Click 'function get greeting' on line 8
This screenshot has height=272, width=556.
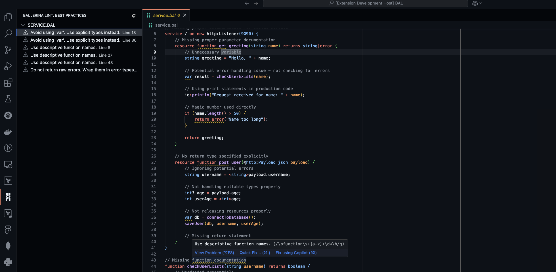pos(223,46)
